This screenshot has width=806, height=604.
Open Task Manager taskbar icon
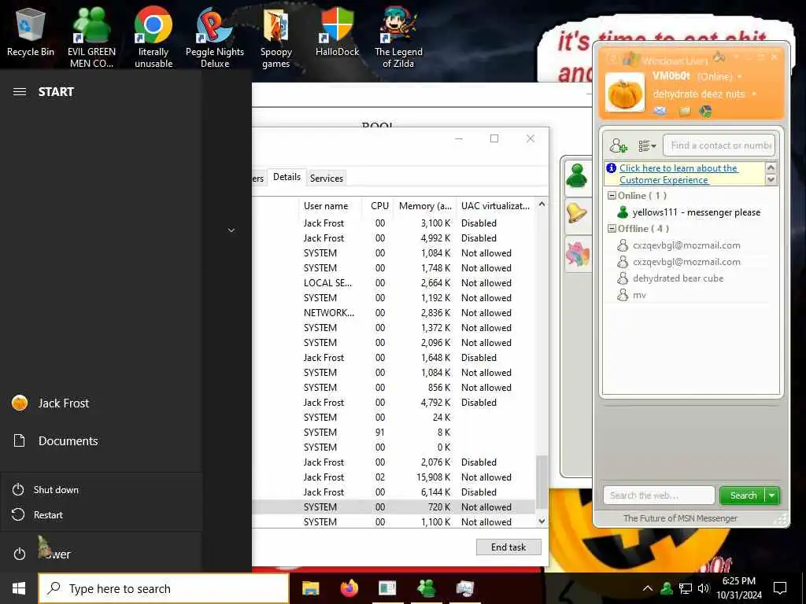[464, 588]
